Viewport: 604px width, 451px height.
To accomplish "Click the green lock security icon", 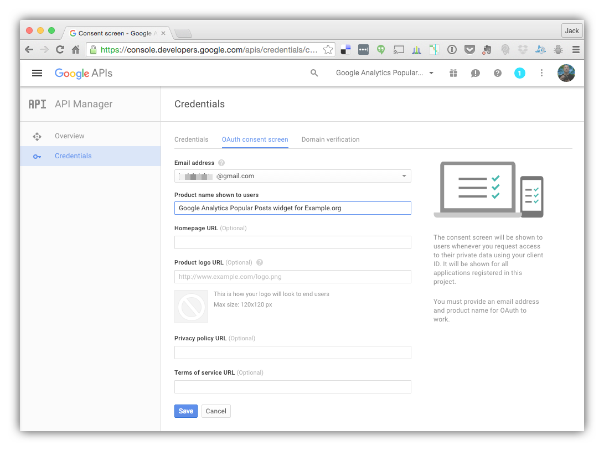I will coord(93,50).
